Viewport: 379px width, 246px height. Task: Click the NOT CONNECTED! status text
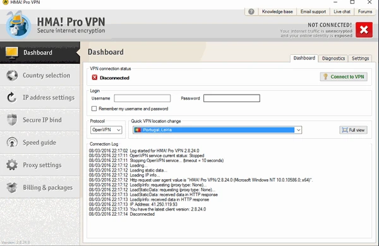click(330, 25)
